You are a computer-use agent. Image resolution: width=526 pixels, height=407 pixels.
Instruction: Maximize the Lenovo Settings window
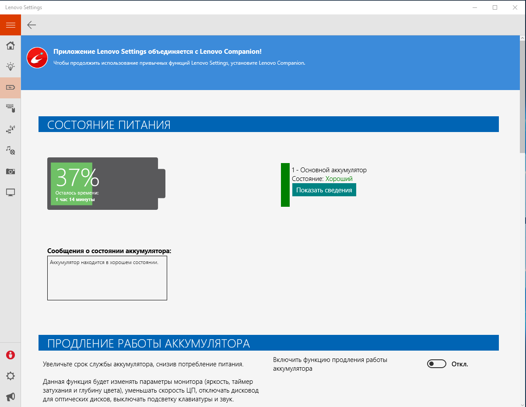495,7
